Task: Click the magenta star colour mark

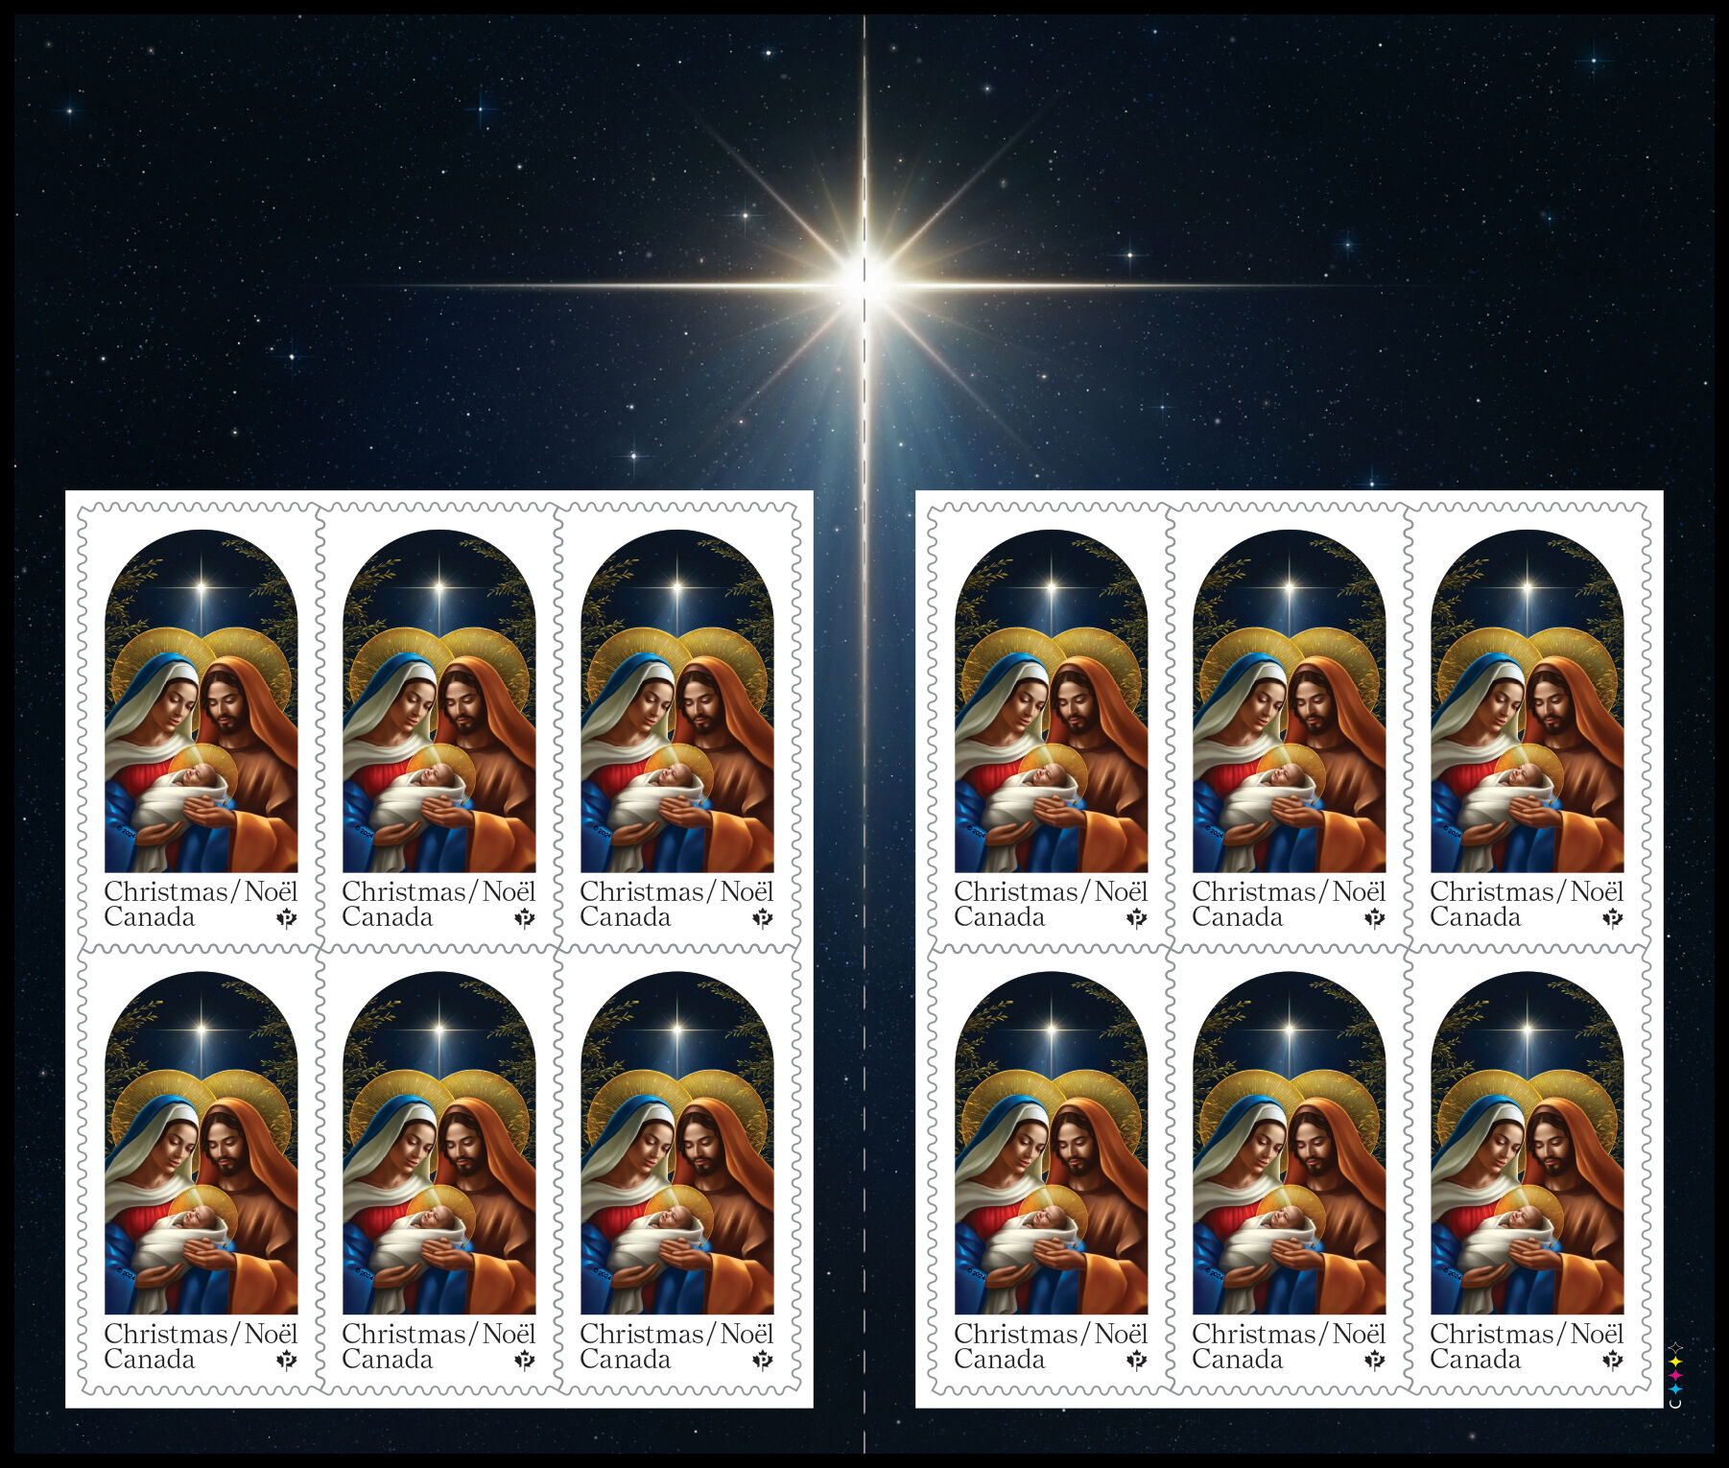Action: tap(1675, 1375)
